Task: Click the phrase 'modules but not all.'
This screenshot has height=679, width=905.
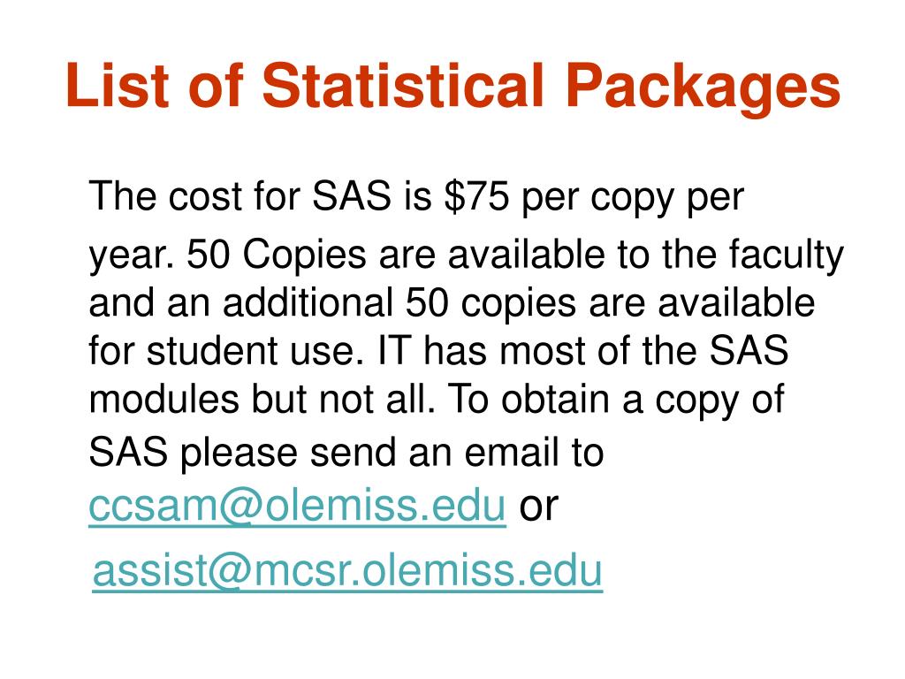Action: pos(262,399)
